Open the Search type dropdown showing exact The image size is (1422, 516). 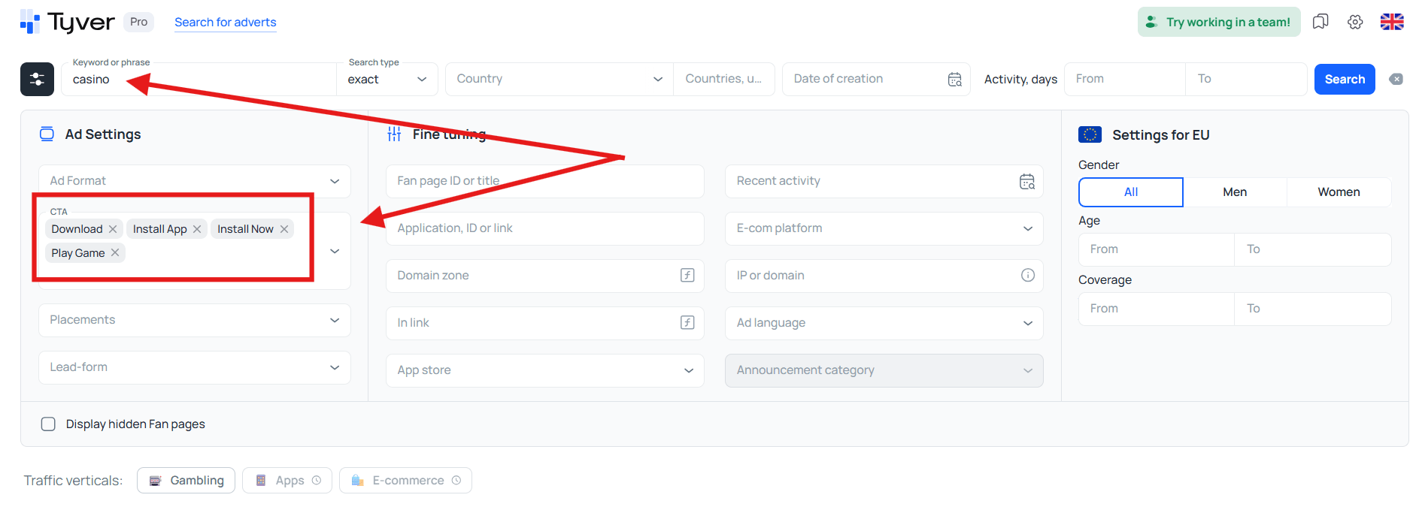tap(387, 78)
